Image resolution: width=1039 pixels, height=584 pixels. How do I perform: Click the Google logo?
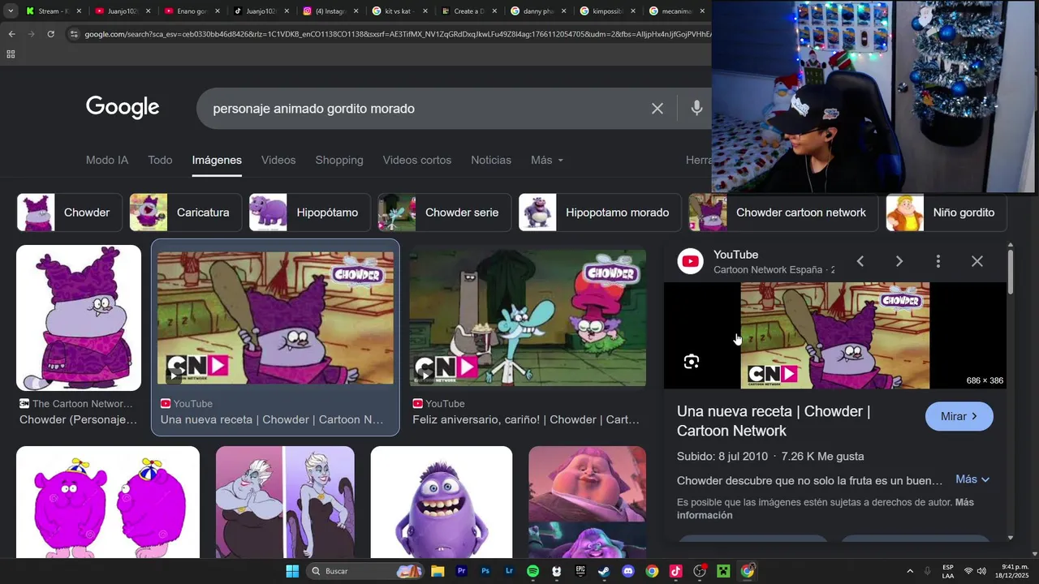coord(123,108)
